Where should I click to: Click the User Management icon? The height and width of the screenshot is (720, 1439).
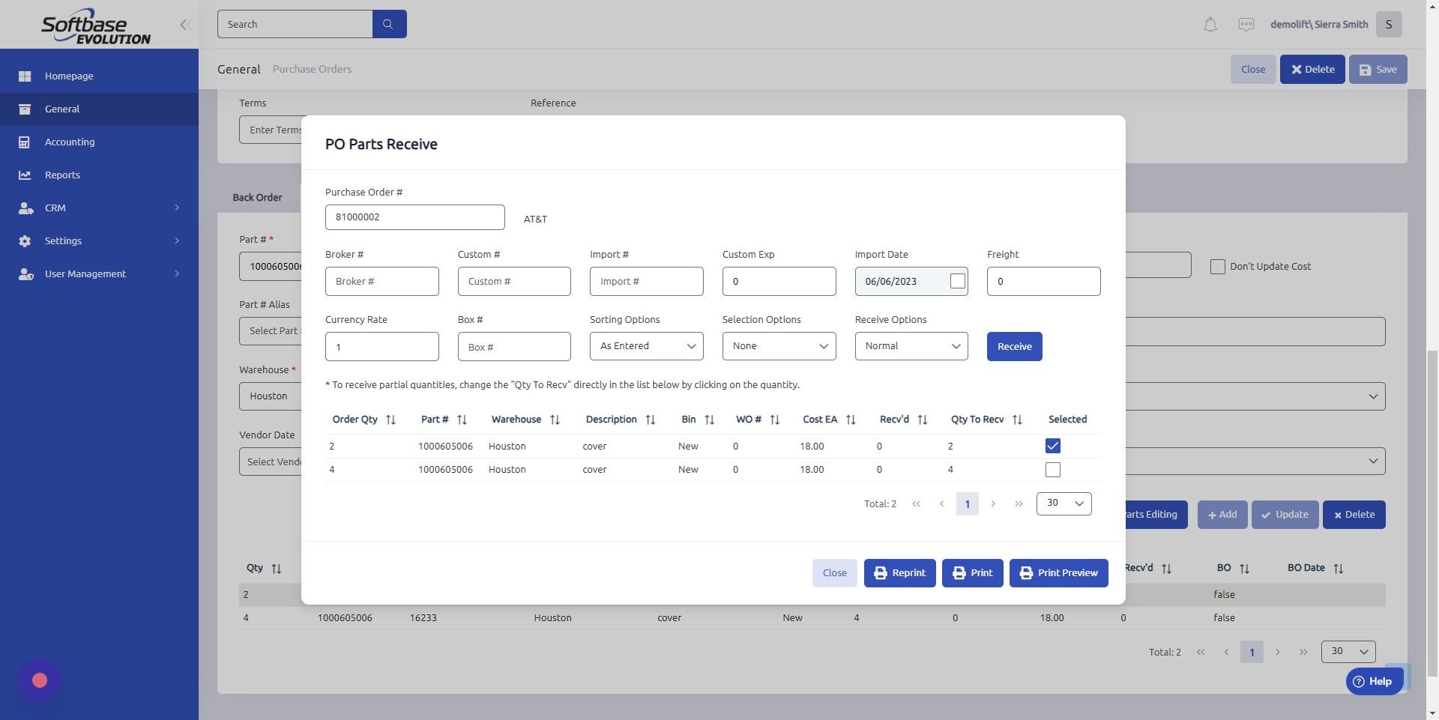point(25,273)
